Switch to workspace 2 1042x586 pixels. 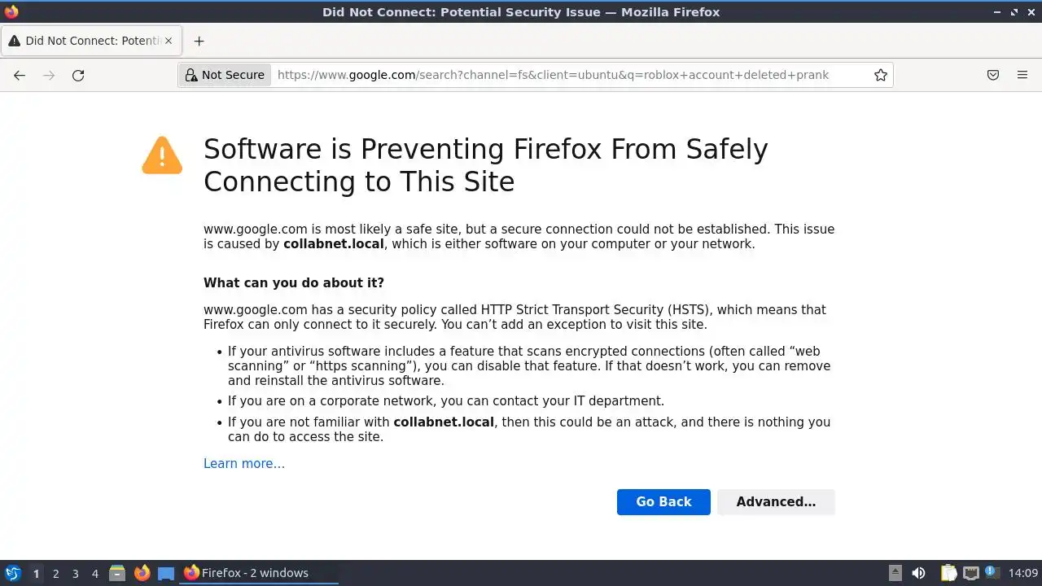55,573
